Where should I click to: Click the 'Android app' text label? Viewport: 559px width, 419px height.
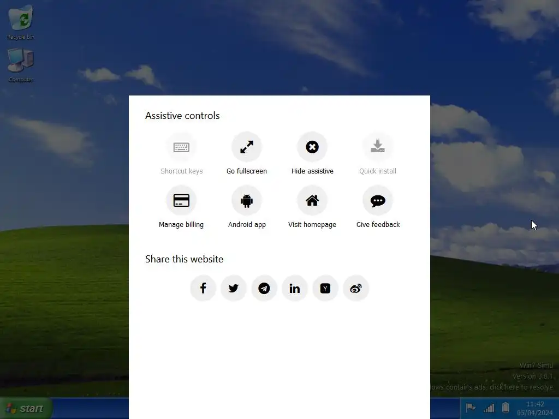(x=247, y=224)
